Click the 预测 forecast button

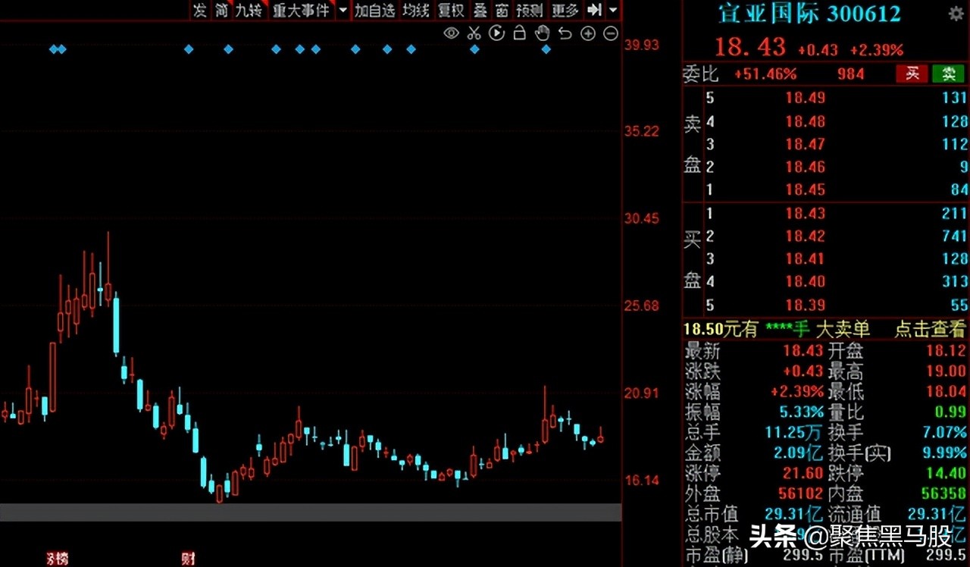tap(530, 10)
